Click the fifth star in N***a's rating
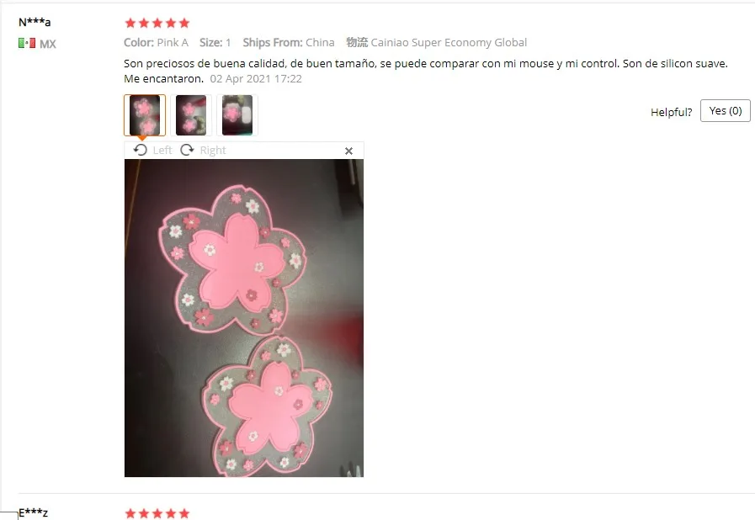Screen dimensions: 755x520 [184, 23]
